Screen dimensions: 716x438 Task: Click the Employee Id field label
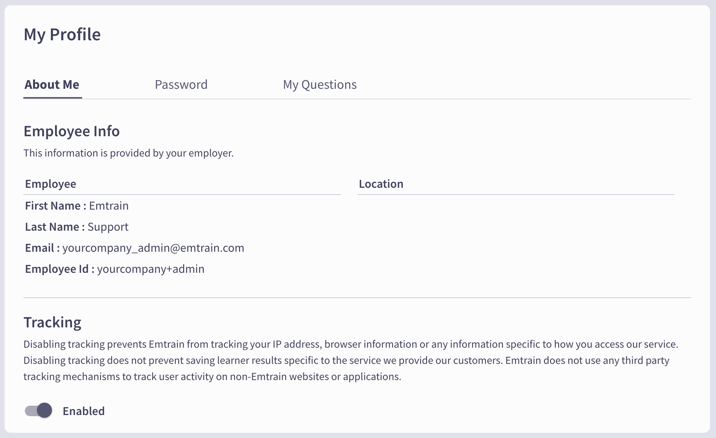pyautogui.click(x=60, y=269)
